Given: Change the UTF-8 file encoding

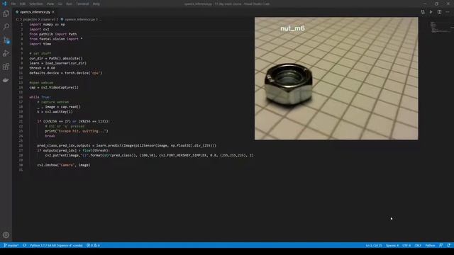Looking at the screenshot, I should click(406, 245).
